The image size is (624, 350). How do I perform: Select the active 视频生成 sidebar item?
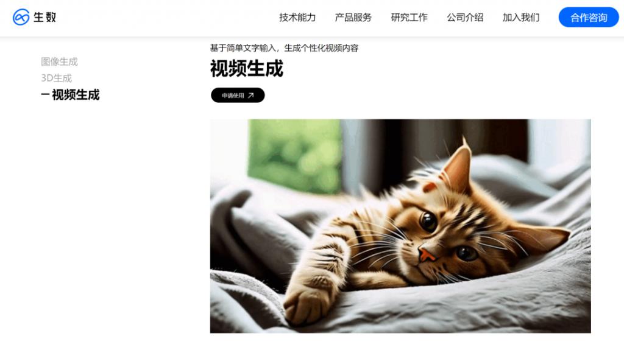pyautogui.click(x=71, y=95)
